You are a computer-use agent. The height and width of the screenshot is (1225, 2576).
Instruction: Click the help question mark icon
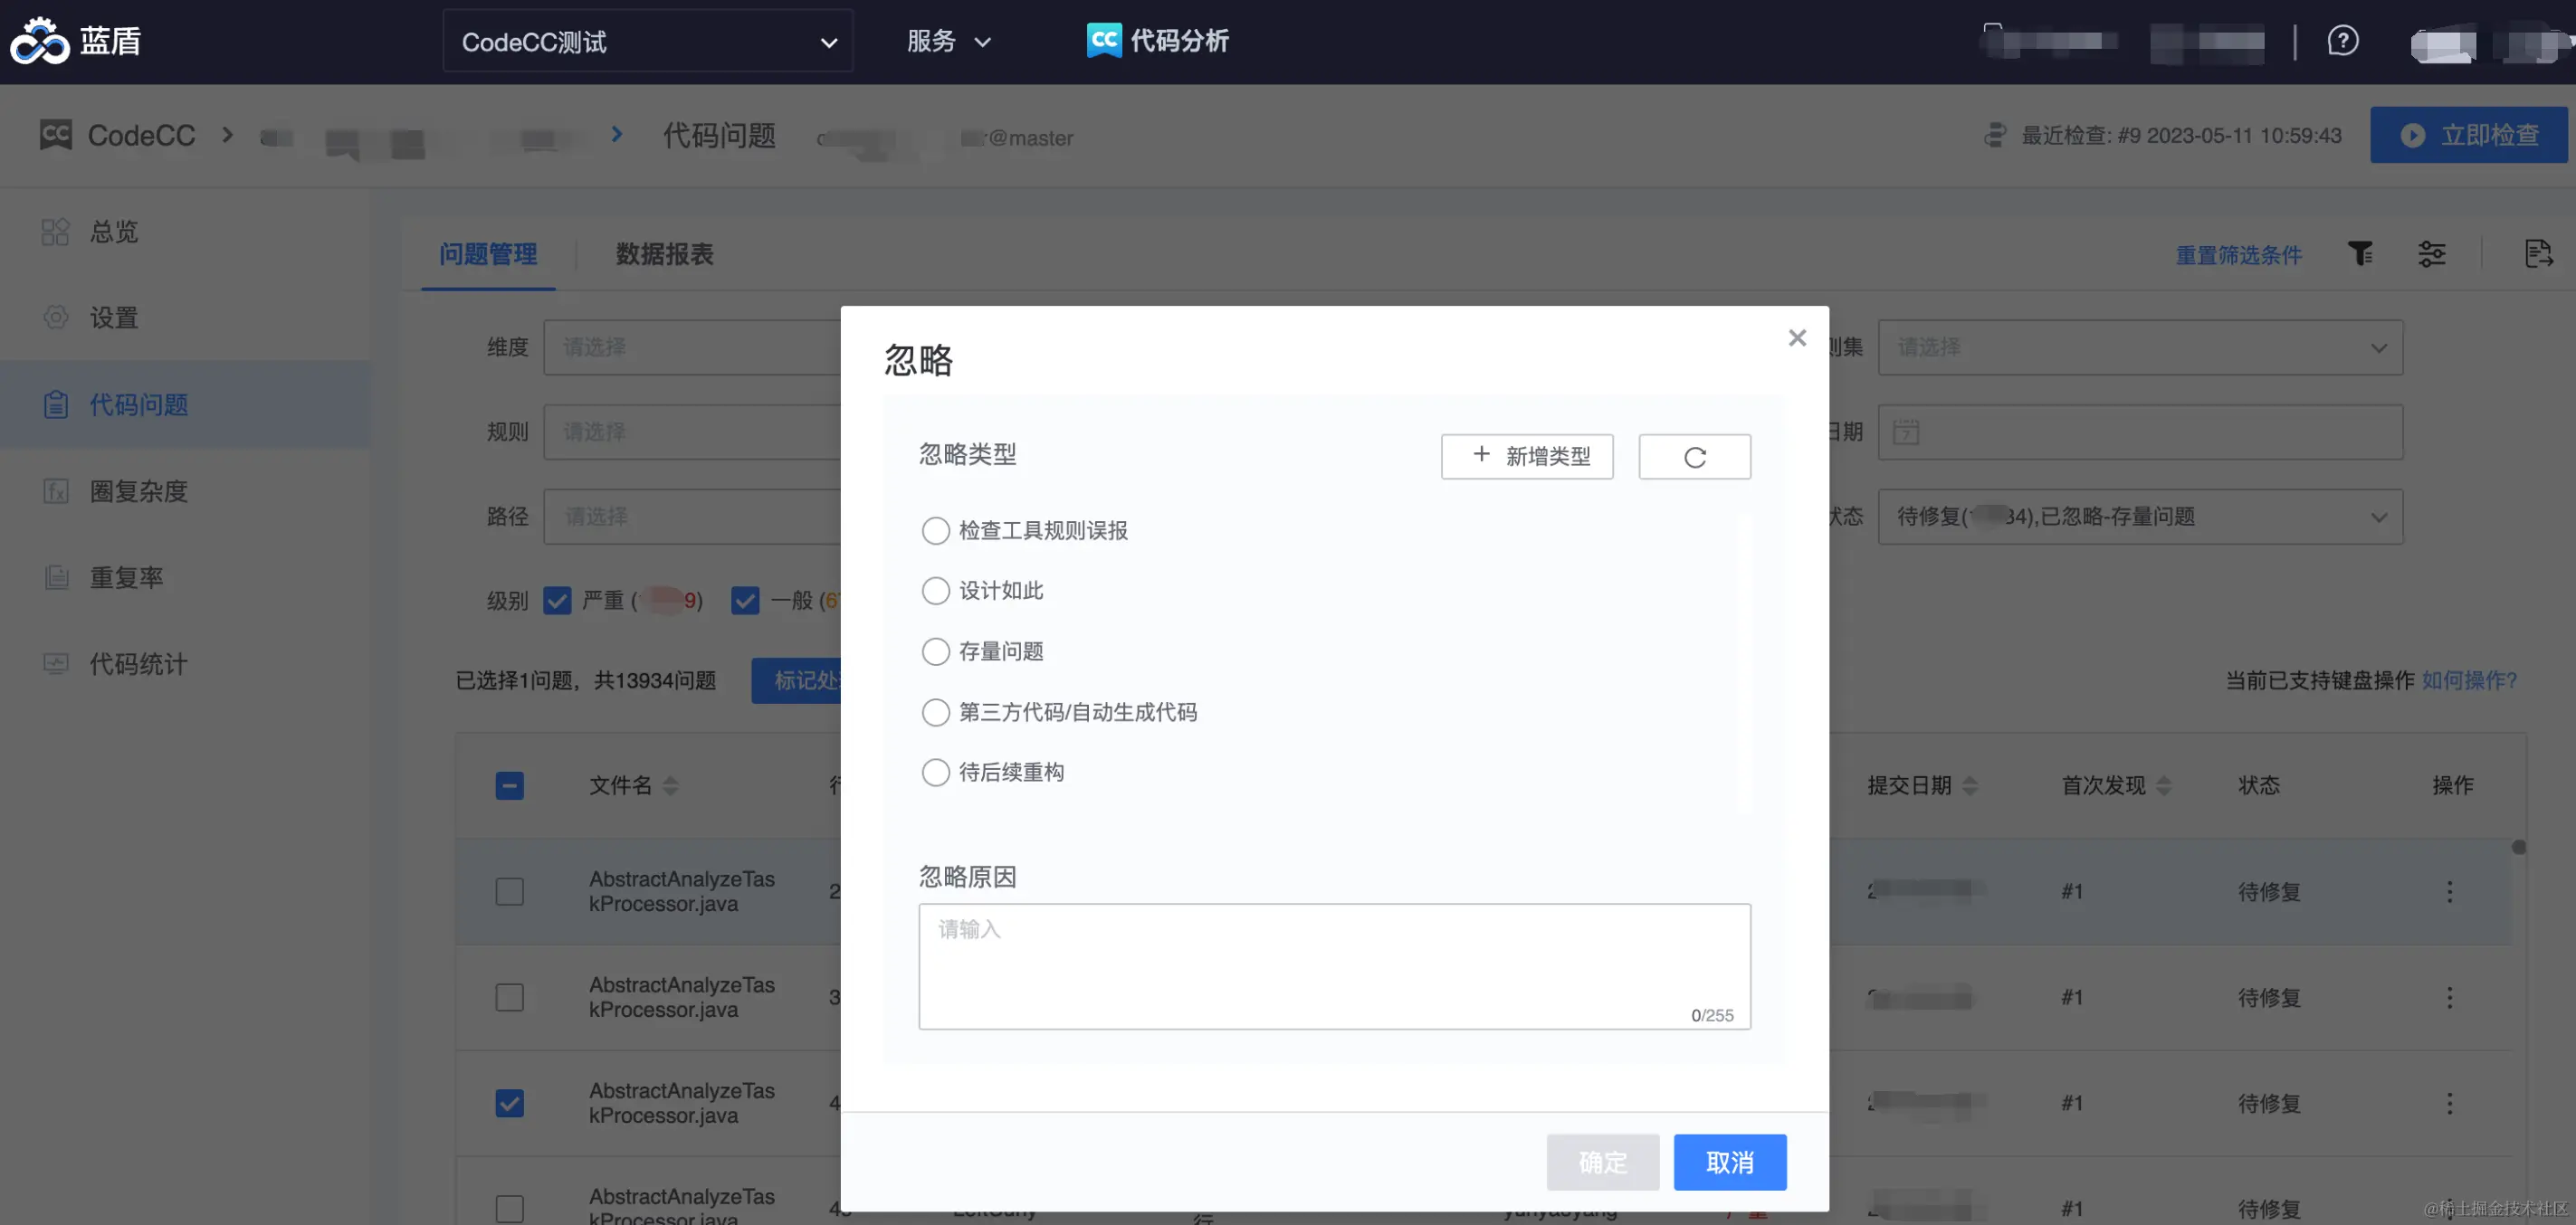click(2342, 41)
